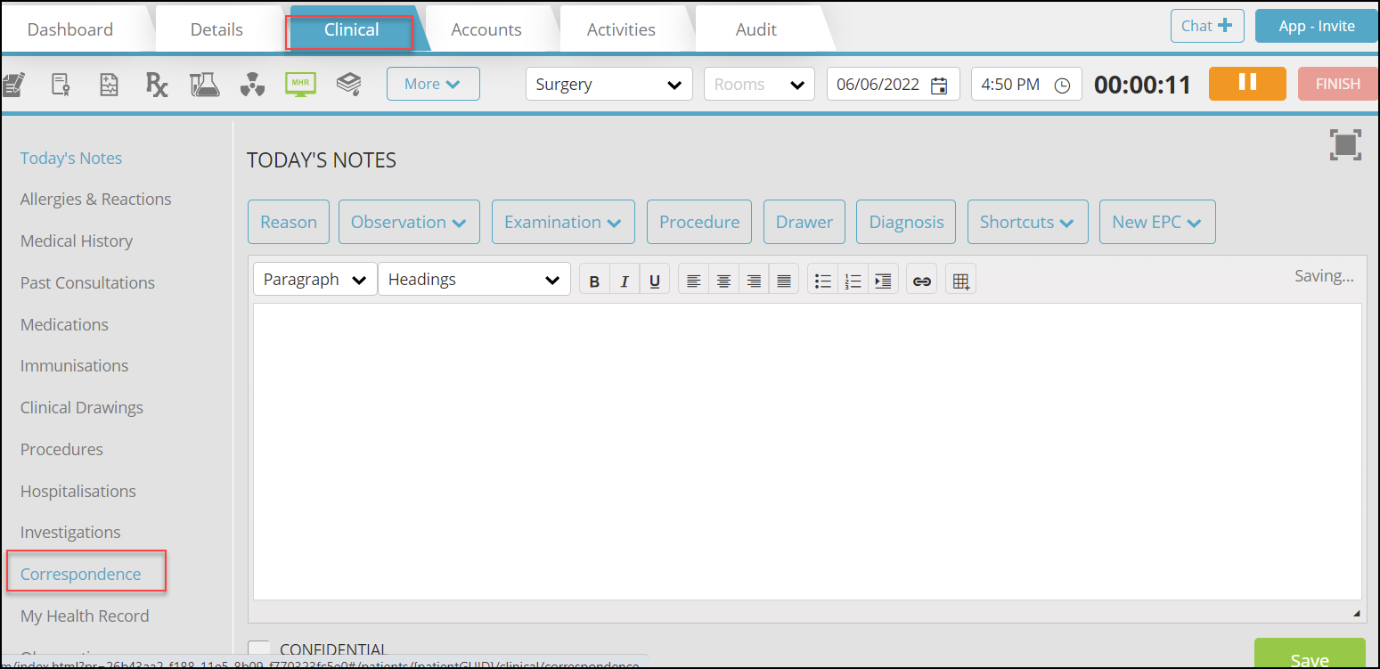Open the pathology lab flask icon
Image resolution: width=1380 pixels, height=669 pixels.
(x=205, y=85)
